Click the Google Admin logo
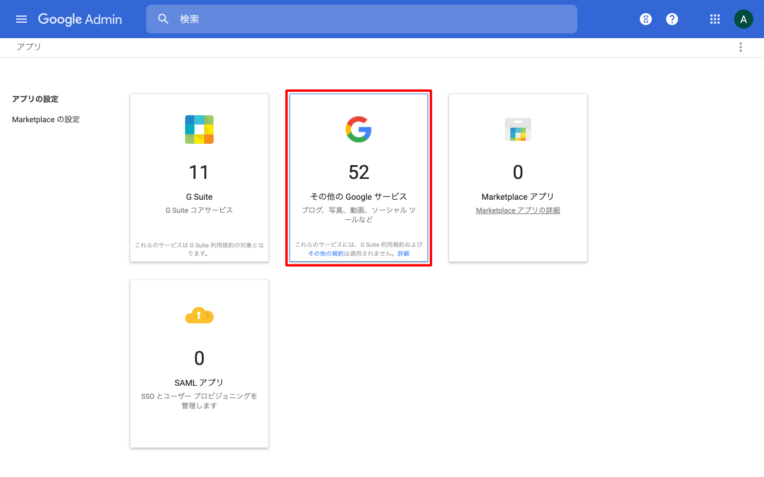Image resolution: width=764 pixels, height=477 pixels. coord(80,19)
